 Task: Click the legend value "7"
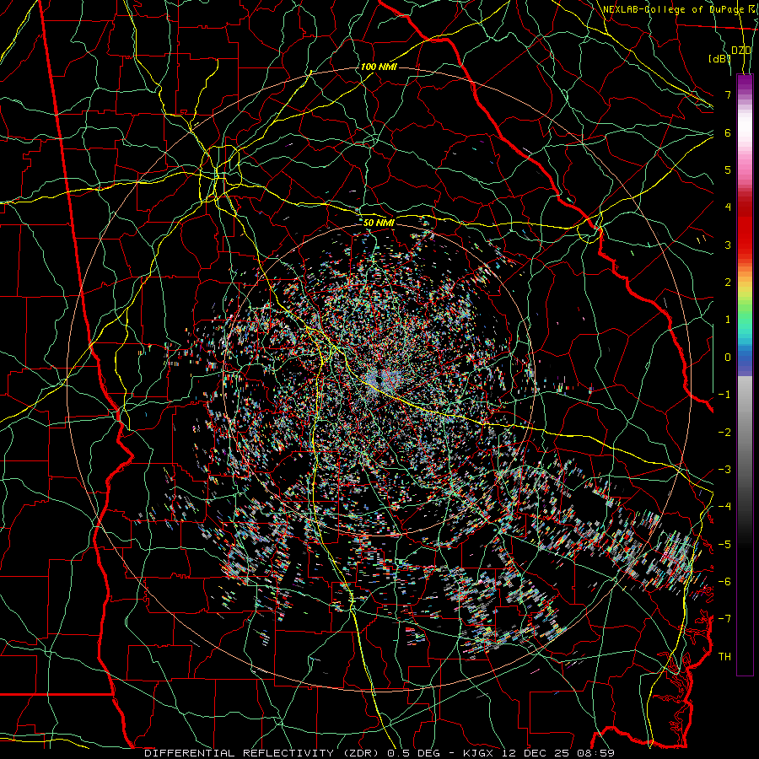(728, 94)
